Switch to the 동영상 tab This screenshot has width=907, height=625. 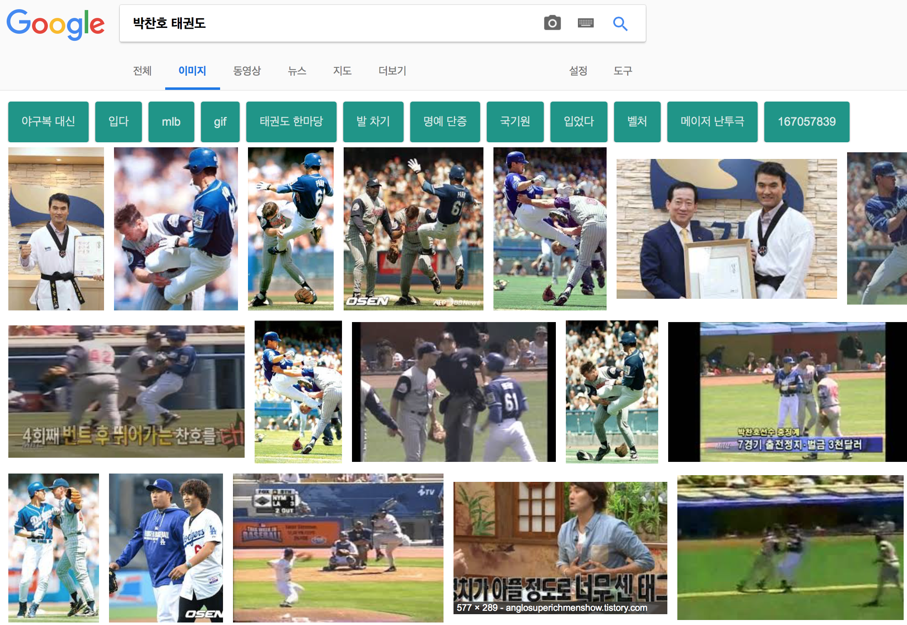247,71
